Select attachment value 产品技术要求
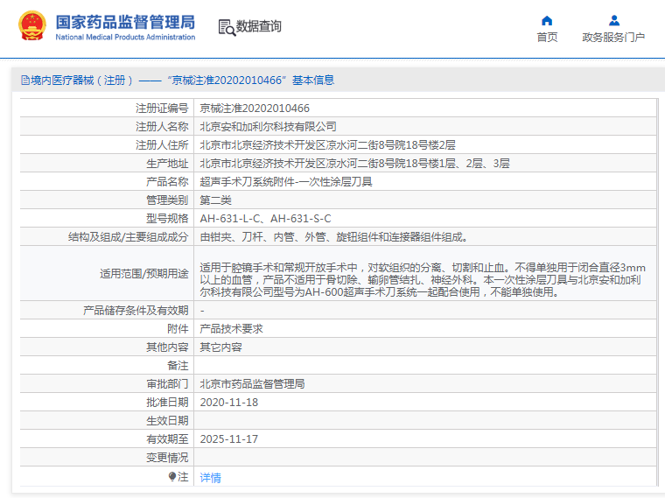Image resolution: width=665 pixels, height=498 pixels. [231, 329]
